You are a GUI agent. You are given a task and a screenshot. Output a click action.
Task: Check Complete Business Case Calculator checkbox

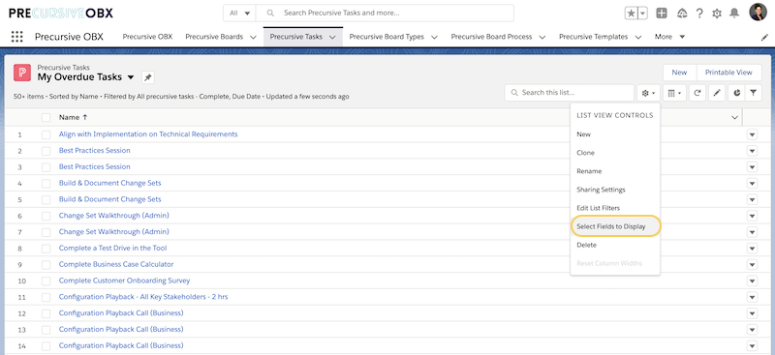click(46, 265)
